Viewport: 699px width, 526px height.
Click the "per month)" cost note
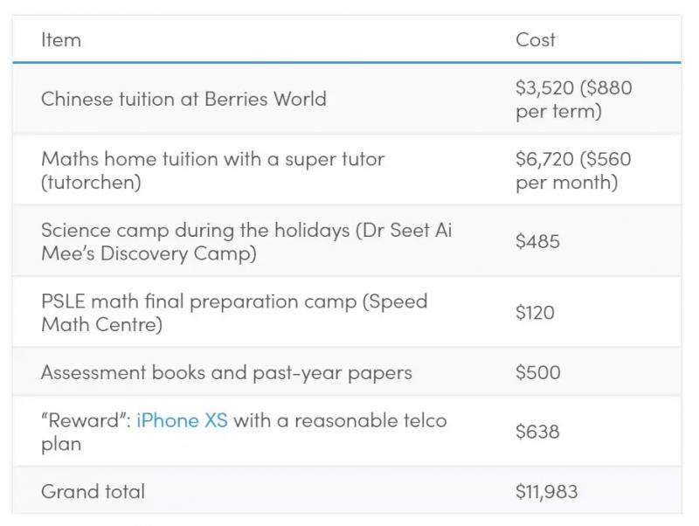566,183
